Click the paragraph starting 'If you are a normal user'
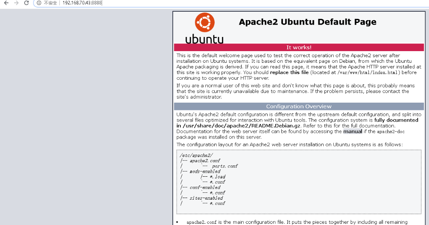This screenshot has height=225, width=429. [295, 91]
